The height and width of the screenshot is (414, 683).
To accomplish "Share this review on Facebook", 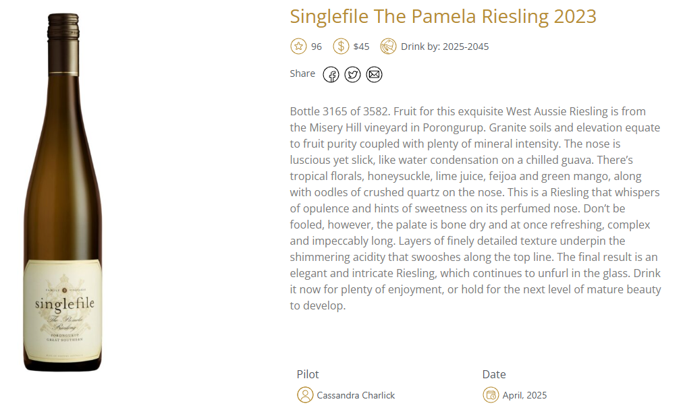I will click(x=331, y=75).
